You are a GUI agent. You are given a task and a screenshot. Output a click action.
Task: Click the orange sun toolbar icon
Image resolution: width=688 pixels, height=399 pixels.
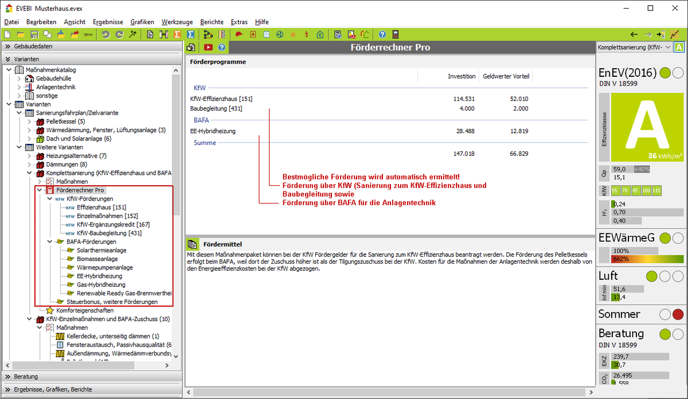click(294, 34)
